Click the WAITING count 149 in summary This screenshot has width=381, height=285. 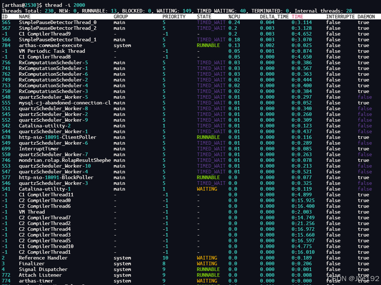point(187,11)
